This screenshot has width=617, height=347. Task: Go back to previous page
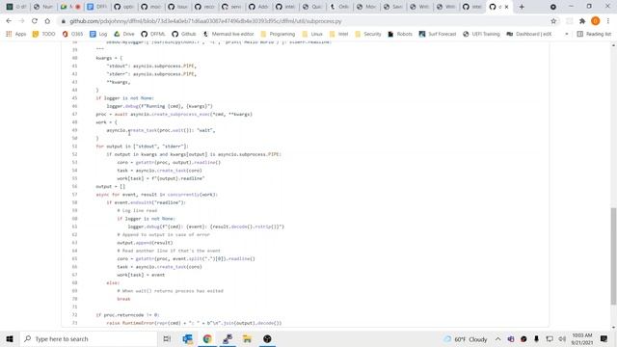click(9, 21)
